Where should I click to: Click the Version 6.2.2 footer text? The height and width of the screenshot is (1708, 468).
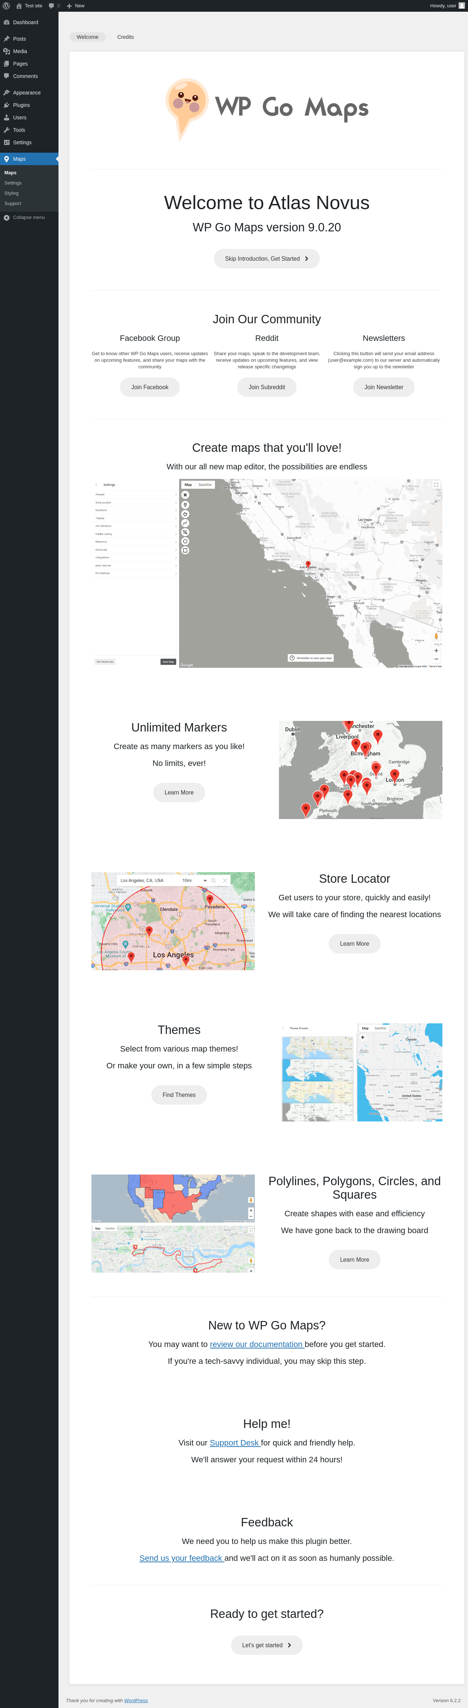click(447, 1701)
